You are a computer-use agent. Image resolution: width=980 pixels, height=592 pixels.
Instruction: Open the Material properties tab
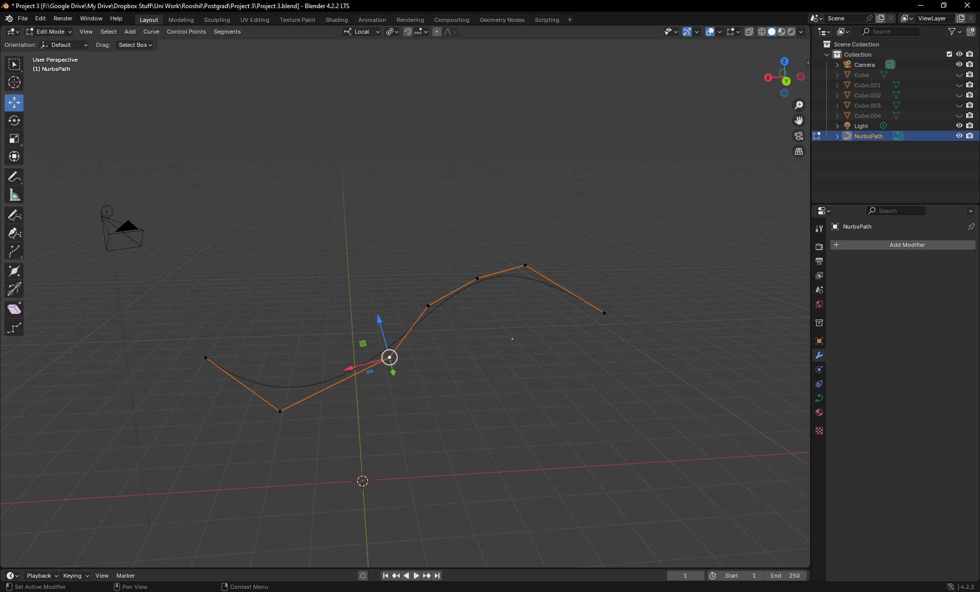coord(819,412)
